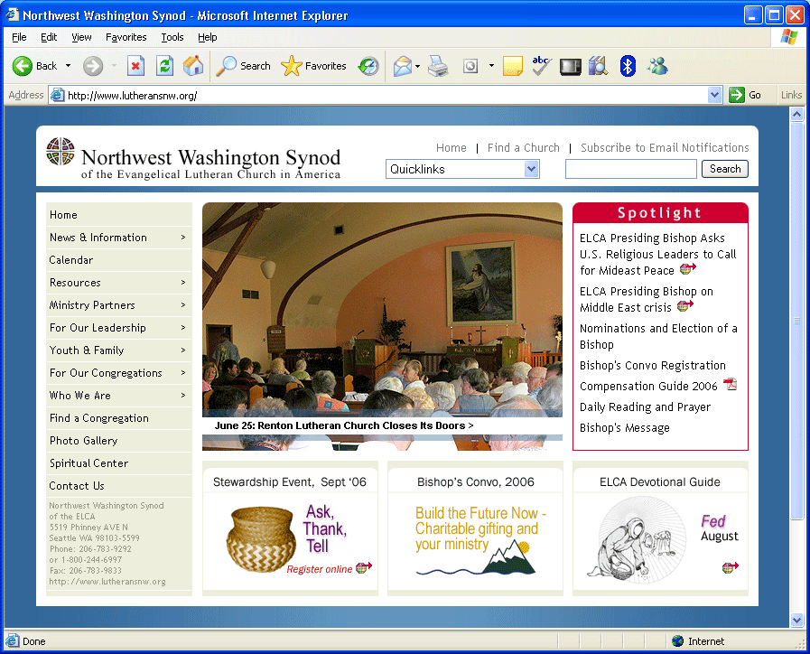This screenshot has width=810, height=654.
Task: Open the Quicklinks dropdown
Action: click(462, 169)
